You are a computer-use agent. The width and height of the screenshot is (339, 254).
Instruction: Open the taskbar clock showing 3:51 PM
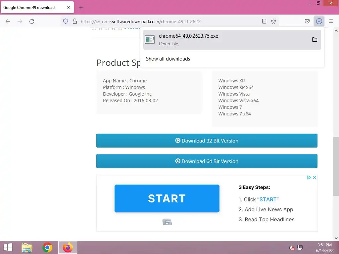tap(324, 247)
